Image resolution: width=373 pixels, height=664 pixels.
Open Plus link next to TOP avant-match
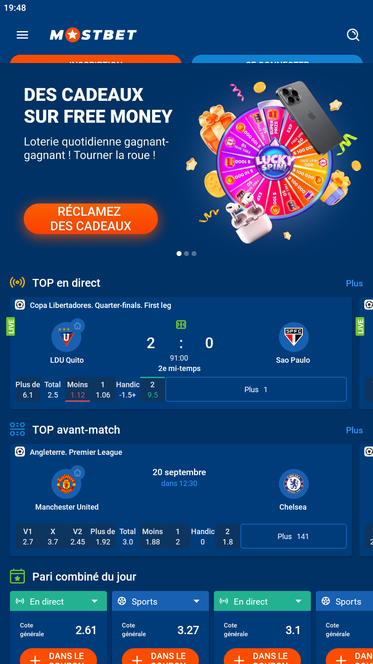(354, 430)
